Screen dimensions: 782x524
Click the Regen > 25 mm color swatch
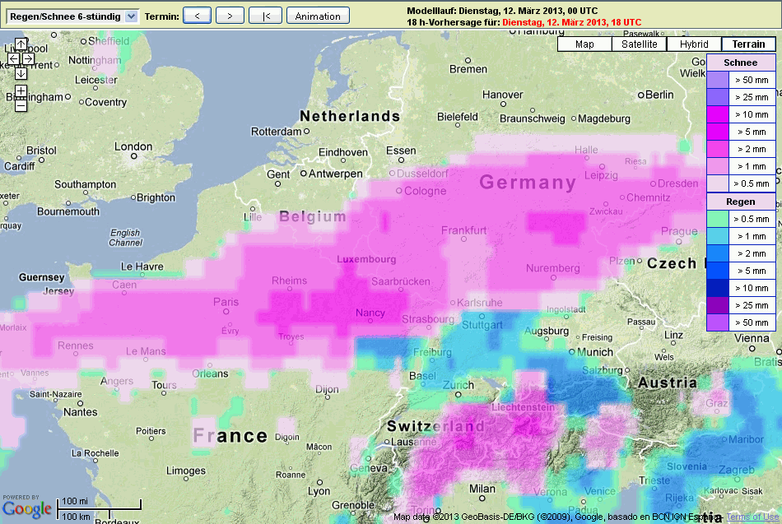tap(718, 305)
